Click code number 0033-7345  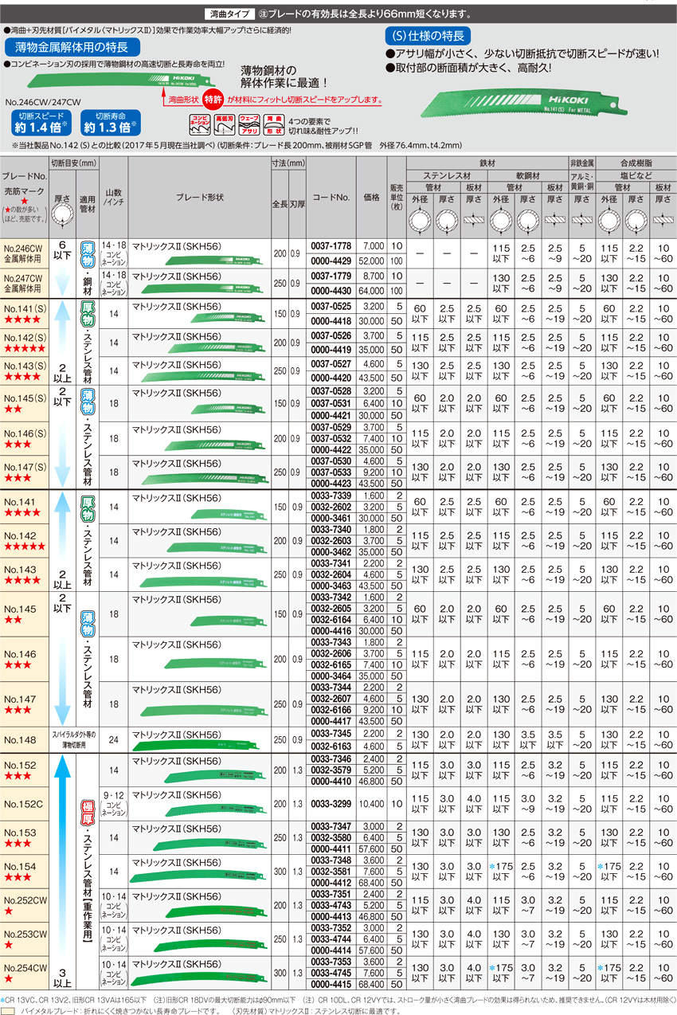point(331,734)
